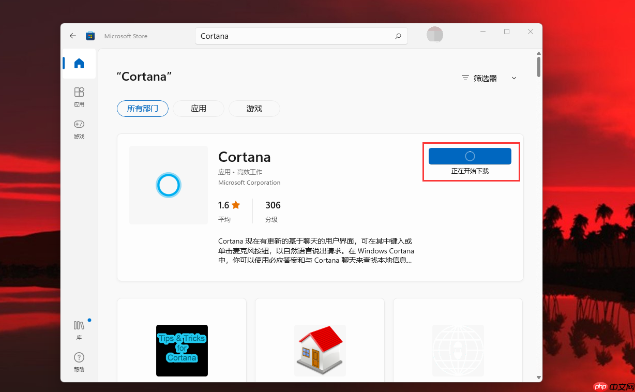Select the 应用 filter chip below the search results

[x=198, y=109]
